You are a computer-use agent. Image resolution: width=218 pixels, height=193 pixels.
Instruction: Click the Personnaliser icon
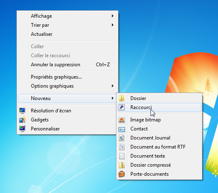pos(22,129)
